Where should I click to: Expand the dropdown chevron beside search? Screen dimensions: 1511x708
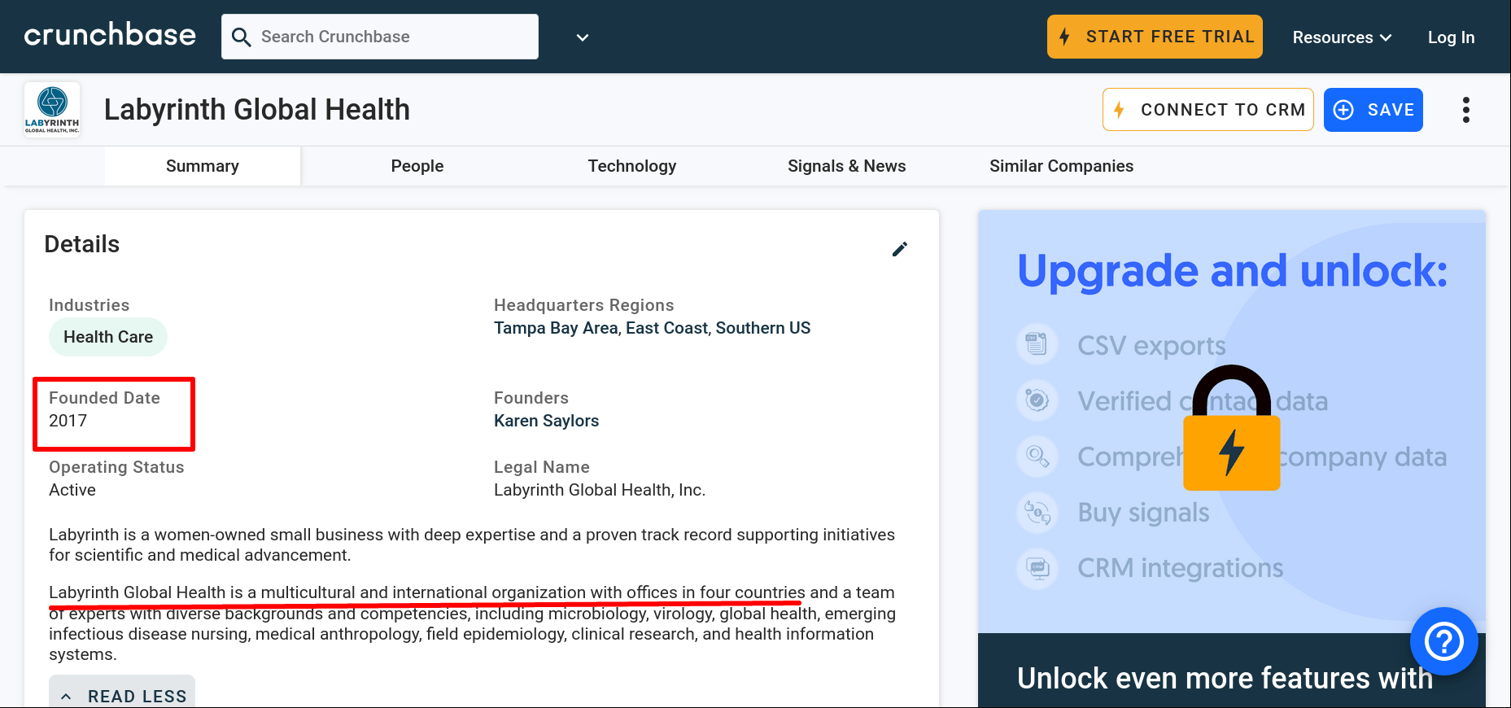pos(583,37)
